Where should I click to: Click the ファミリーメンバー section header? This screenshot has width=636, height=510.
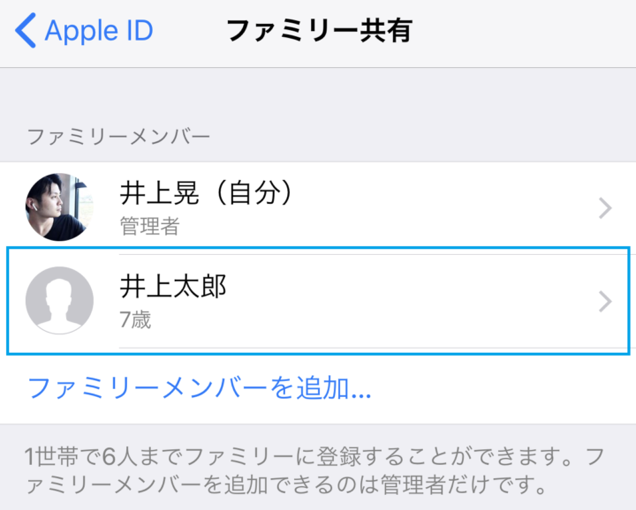click(118, 137)
